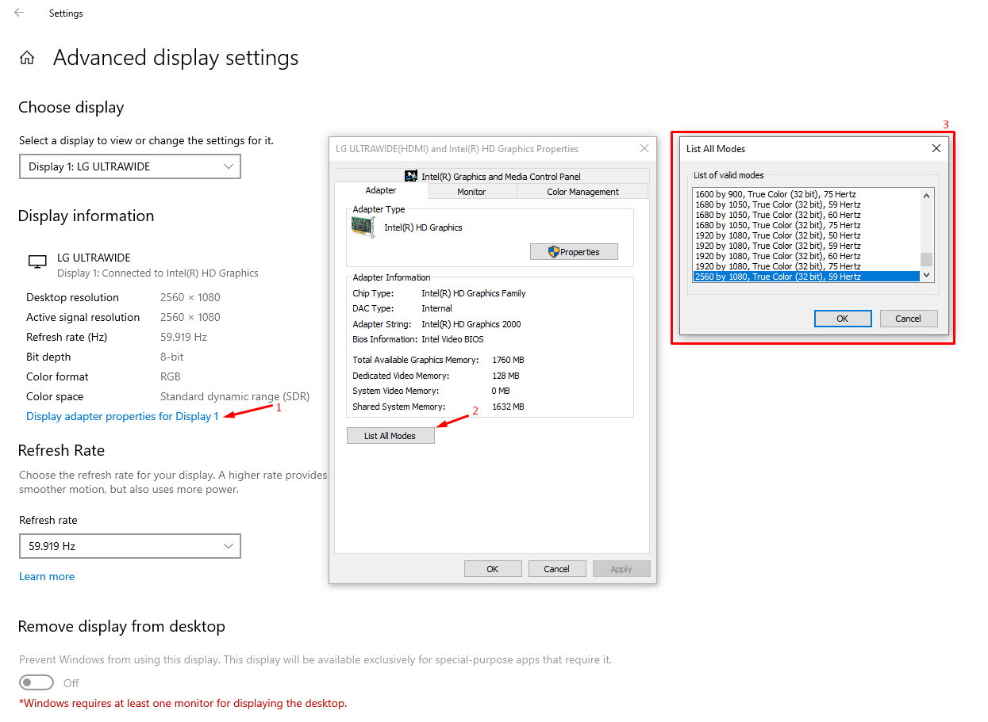988x722 pixels.
Task: Click the modes list scroll up arrow
Action: 926,195
